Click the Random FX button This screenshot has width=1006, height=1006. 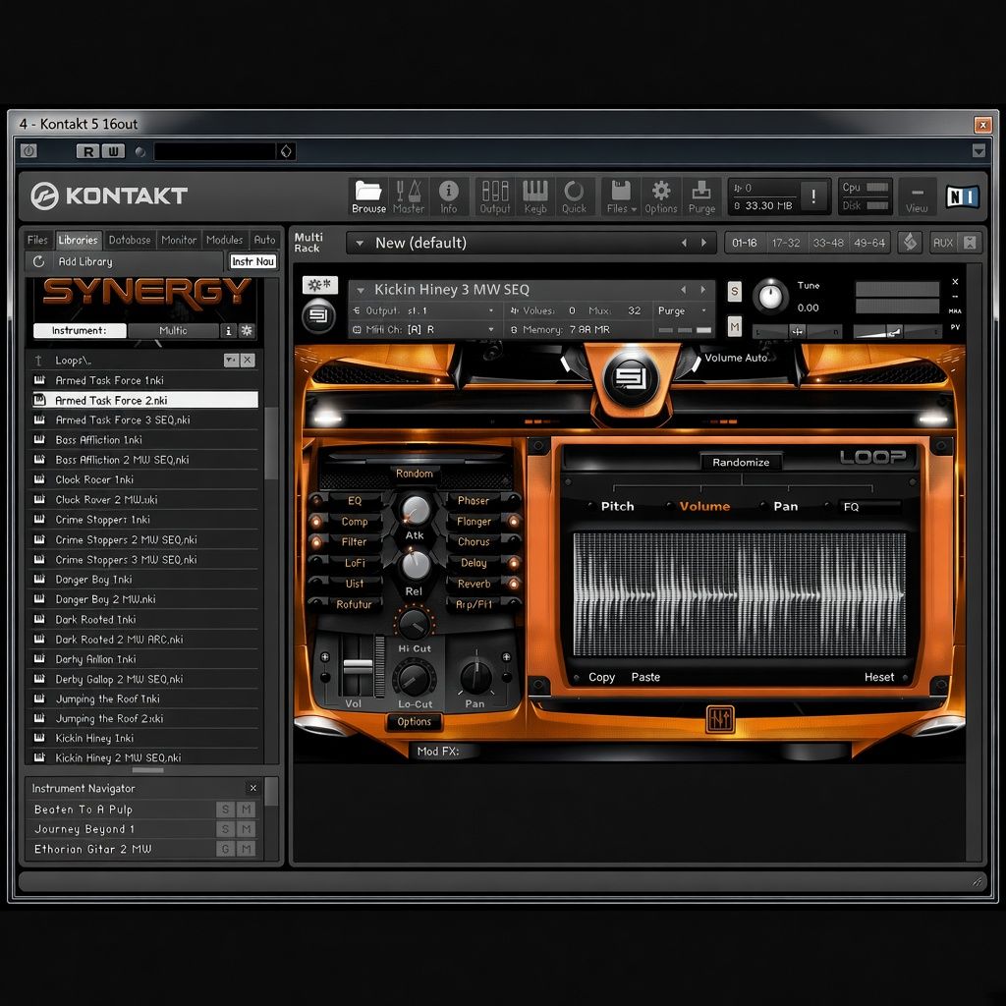pyautogui.click(x=414, y=474)
